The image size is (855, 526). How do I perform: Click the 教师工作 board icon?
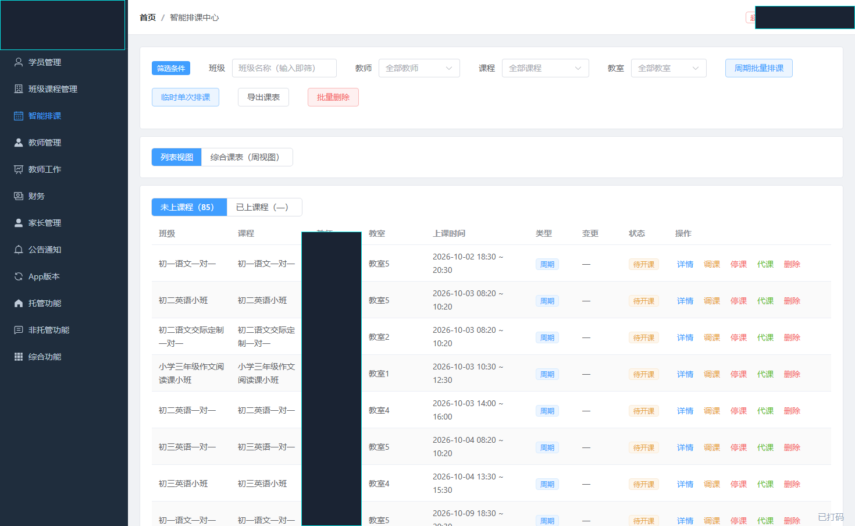(x=19, y=169)
